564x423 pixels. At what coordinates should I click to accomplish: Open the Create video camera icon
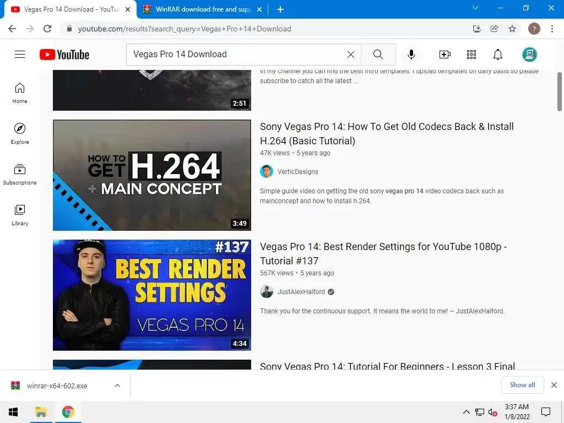point(445,55)
